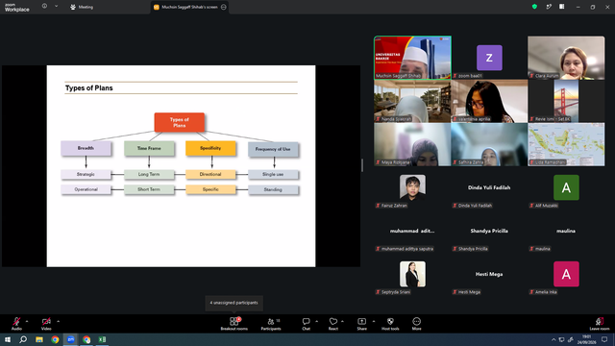Open video options arrow beside Video
Screen dimensions: 615x346
(x=58, y=321)
